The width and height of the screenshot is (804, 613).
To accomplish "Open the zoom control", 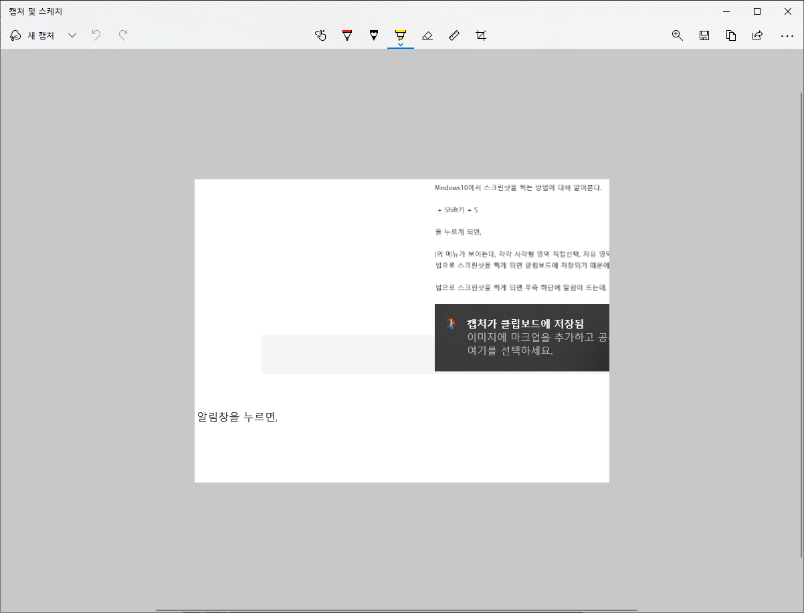I will [x=677, y=35].
